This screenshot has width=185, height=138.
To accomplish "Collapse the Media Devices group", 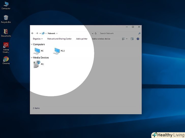I will coord(32,58).
